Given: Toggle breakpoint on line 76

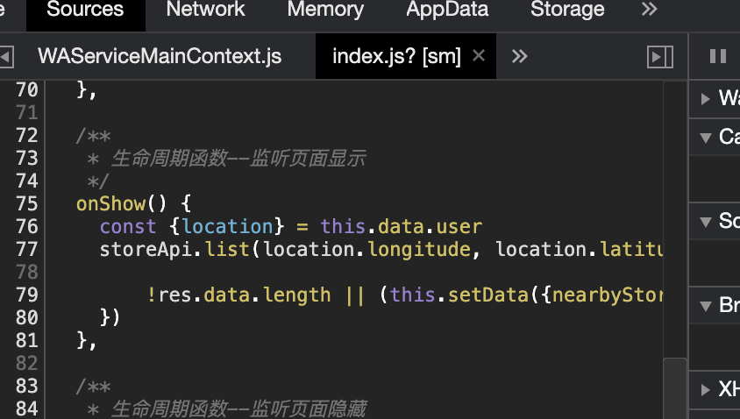Looking at the screenshot, I should pyautogui.click(x=26, y=226).
